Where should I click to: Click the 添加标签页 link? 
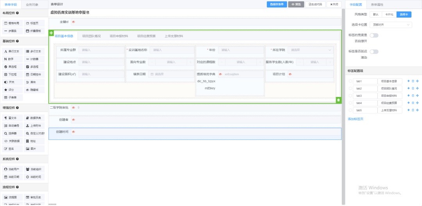click(x=356, y=119)
